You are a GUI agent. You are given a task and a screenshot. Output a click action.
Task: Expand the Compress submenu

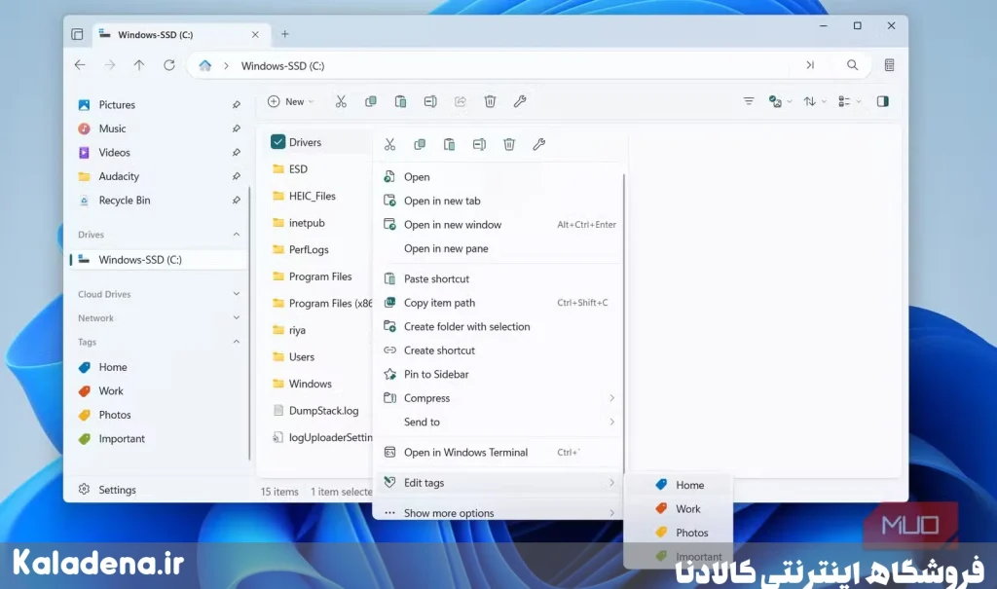(498, 398)
